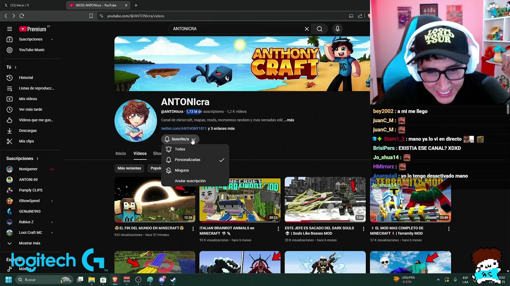Open options for EL FIN DEL MUNDO video
The width and height of the screenshot is (510, 286).
point(193,229)
